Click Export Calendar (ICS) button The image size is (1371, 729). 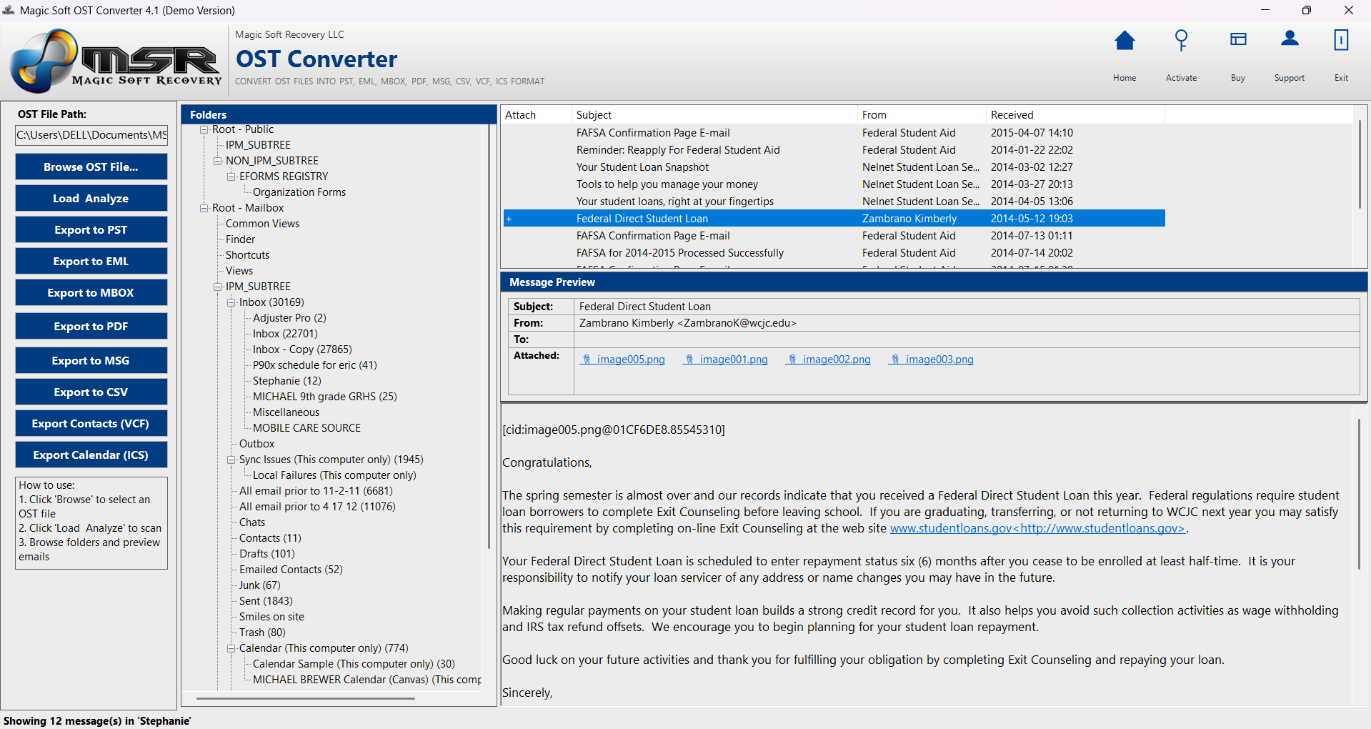tap(91, 455)
